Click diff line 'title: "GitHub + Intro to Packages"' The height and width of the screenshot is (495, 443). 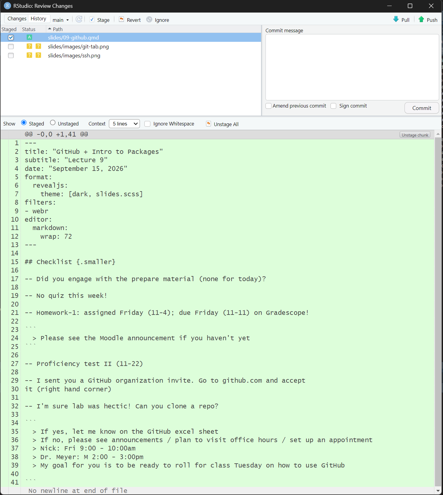click(94, 152)
